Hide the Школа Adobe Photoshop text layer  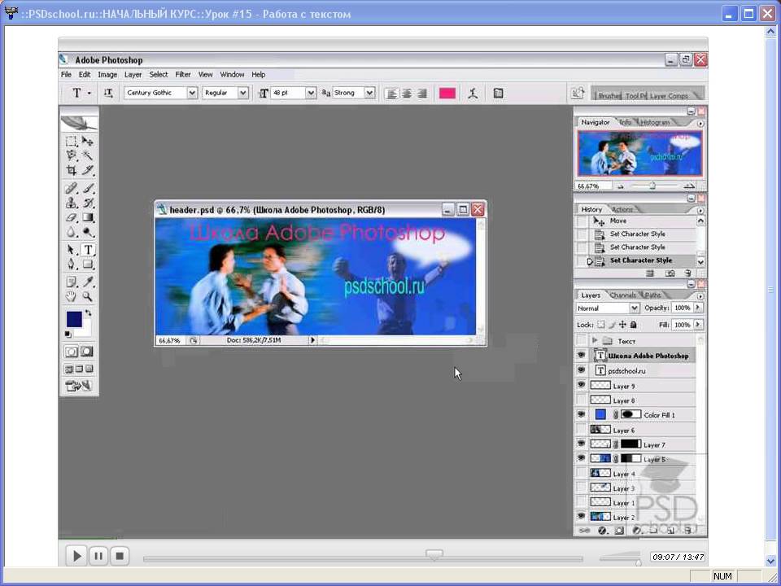[x=581, y=356]
